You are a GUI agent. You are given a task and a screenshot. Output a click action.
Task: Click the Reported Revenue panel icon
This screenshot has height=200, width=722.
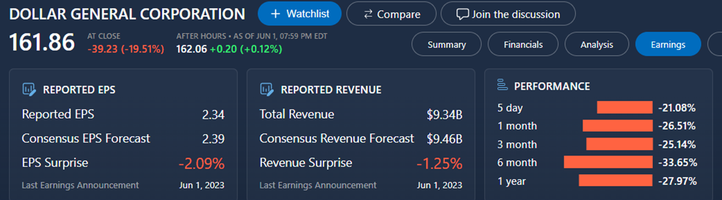(267, 89)
